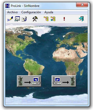Screen dimensions: 93x110
Task: Click the computer-to-instrument transfer button
Action: click(64, 81)
